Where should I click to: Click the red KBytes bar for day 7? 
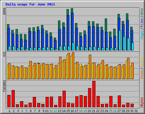pyautogui.click(x=34, y=102)
